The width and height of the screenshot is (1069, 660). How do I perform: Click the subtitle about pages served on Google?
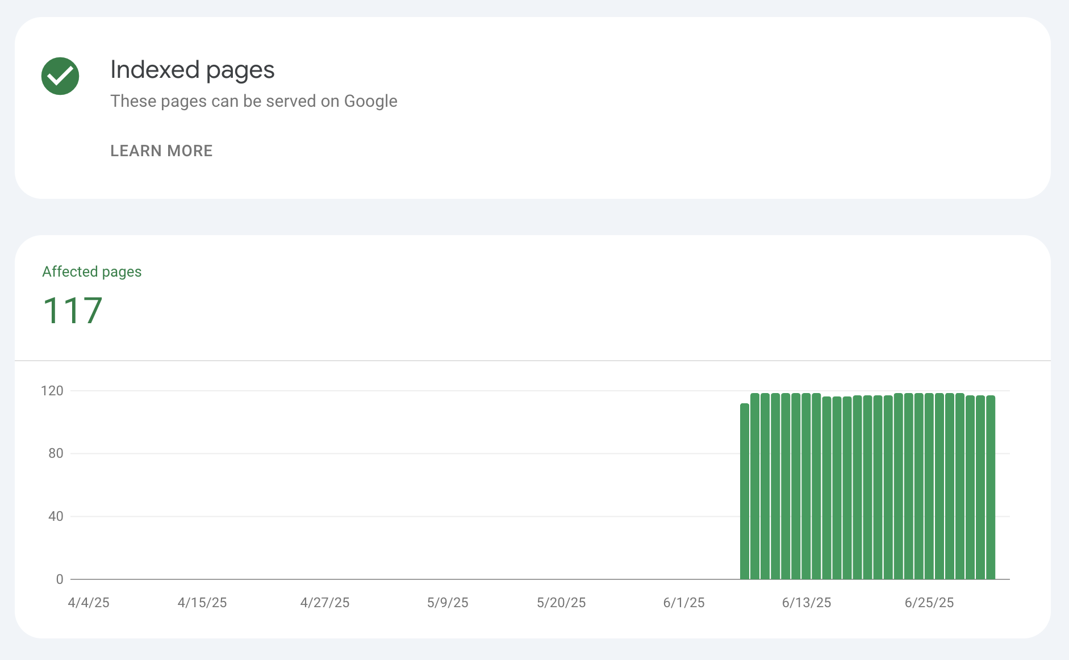tap(254, 101)
